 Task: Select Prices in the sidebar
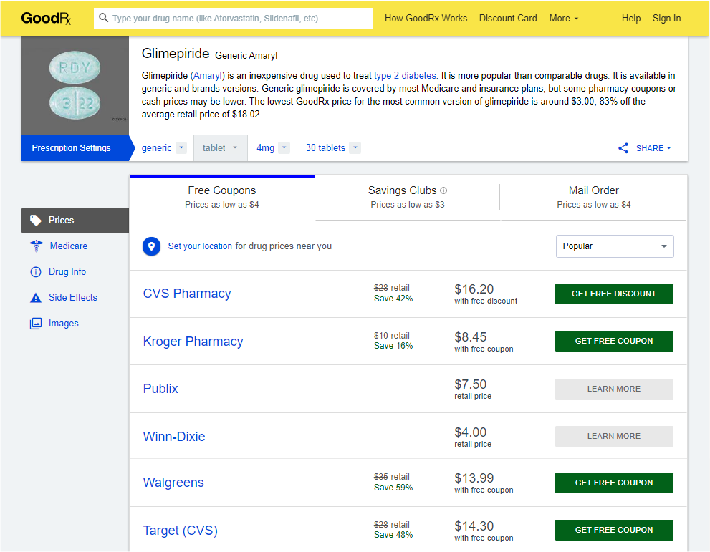75,221
